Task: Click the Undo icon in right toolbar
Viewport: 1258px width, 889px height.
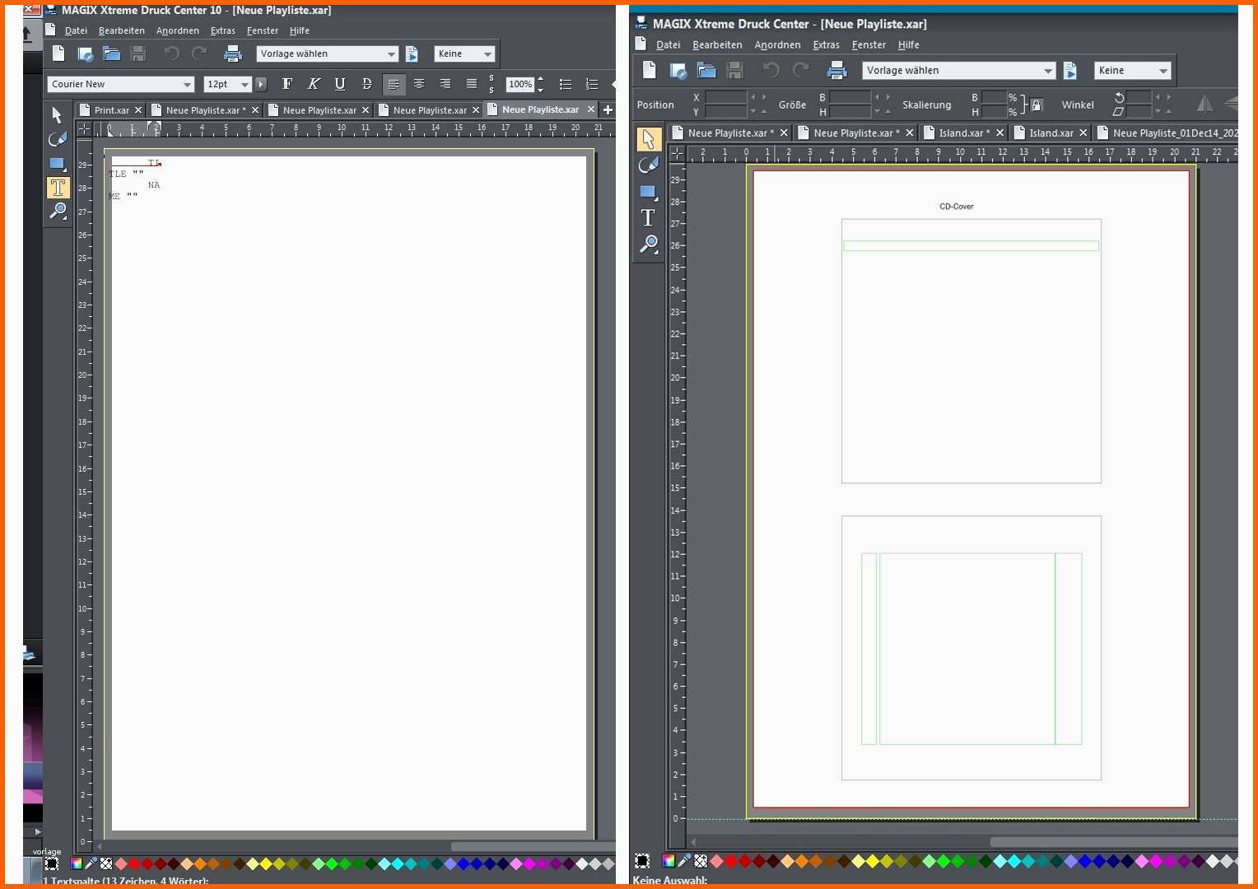Action: (x=771, y=70)
